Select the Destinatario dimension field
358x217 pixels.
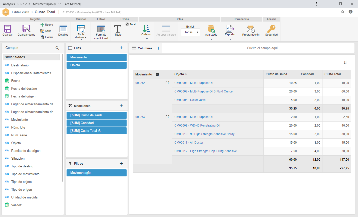[x=20, y=65]
